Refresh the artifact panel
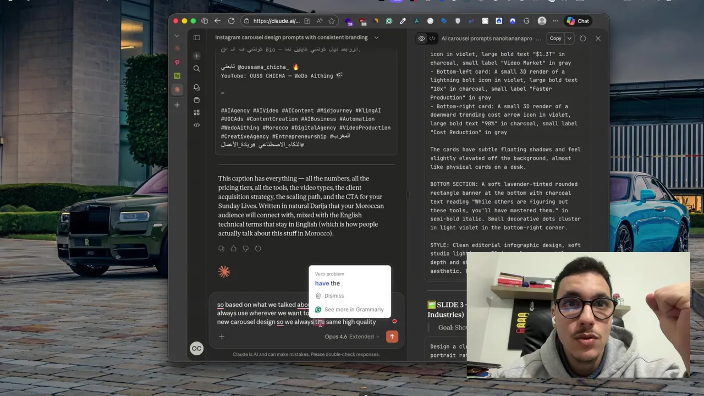This screenshot has height=396, width=704. click(x=582, y=38)
